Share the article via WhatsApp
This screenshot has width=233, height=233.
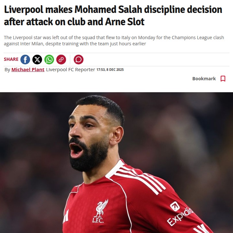[x=49, y=60]
